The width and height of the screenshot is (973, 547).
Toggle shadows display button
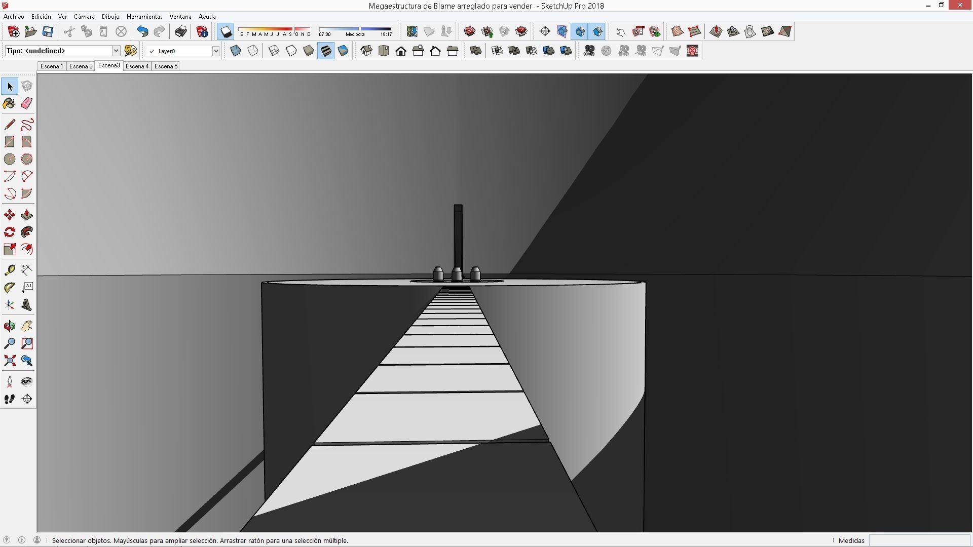(x=226, y=32)
